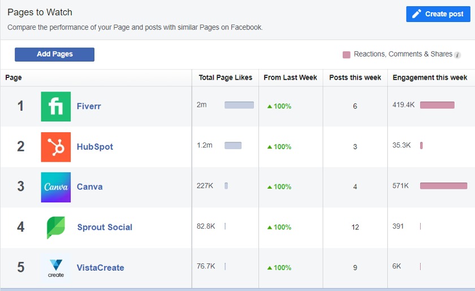Click the Page column header
The image size is (475, 291).
point(14,77)
